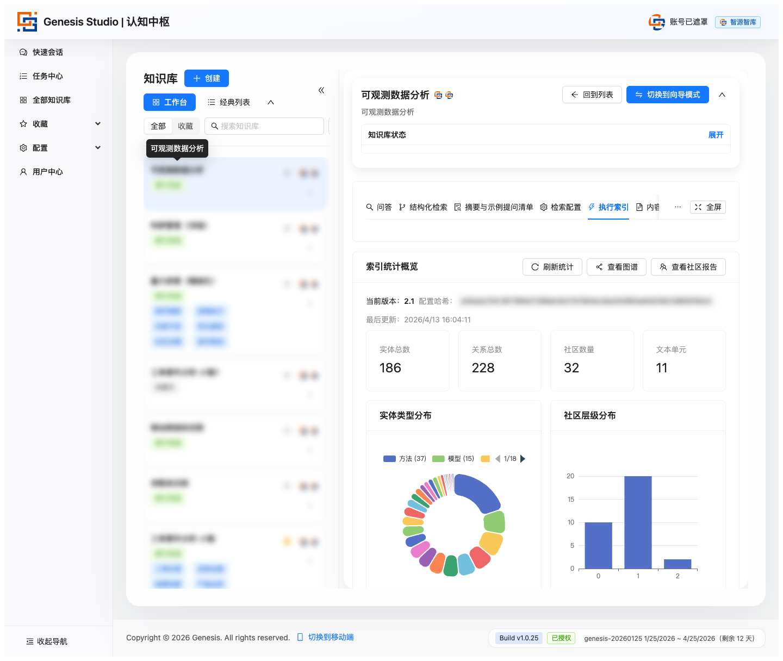Screen dimensions: 783x661
Task: Switch to 工作台 view
Action: 170,102
